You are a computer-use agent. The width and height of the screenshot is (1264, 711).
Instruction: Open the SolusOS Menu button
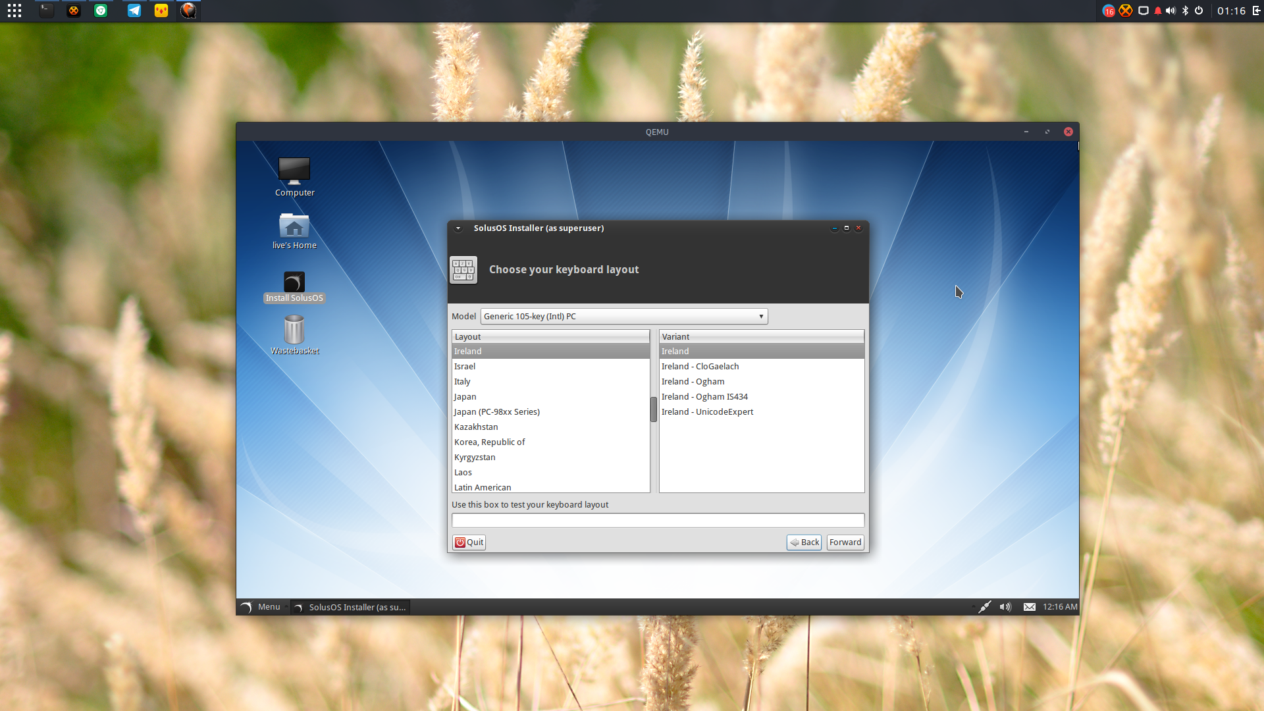point(261,607)
